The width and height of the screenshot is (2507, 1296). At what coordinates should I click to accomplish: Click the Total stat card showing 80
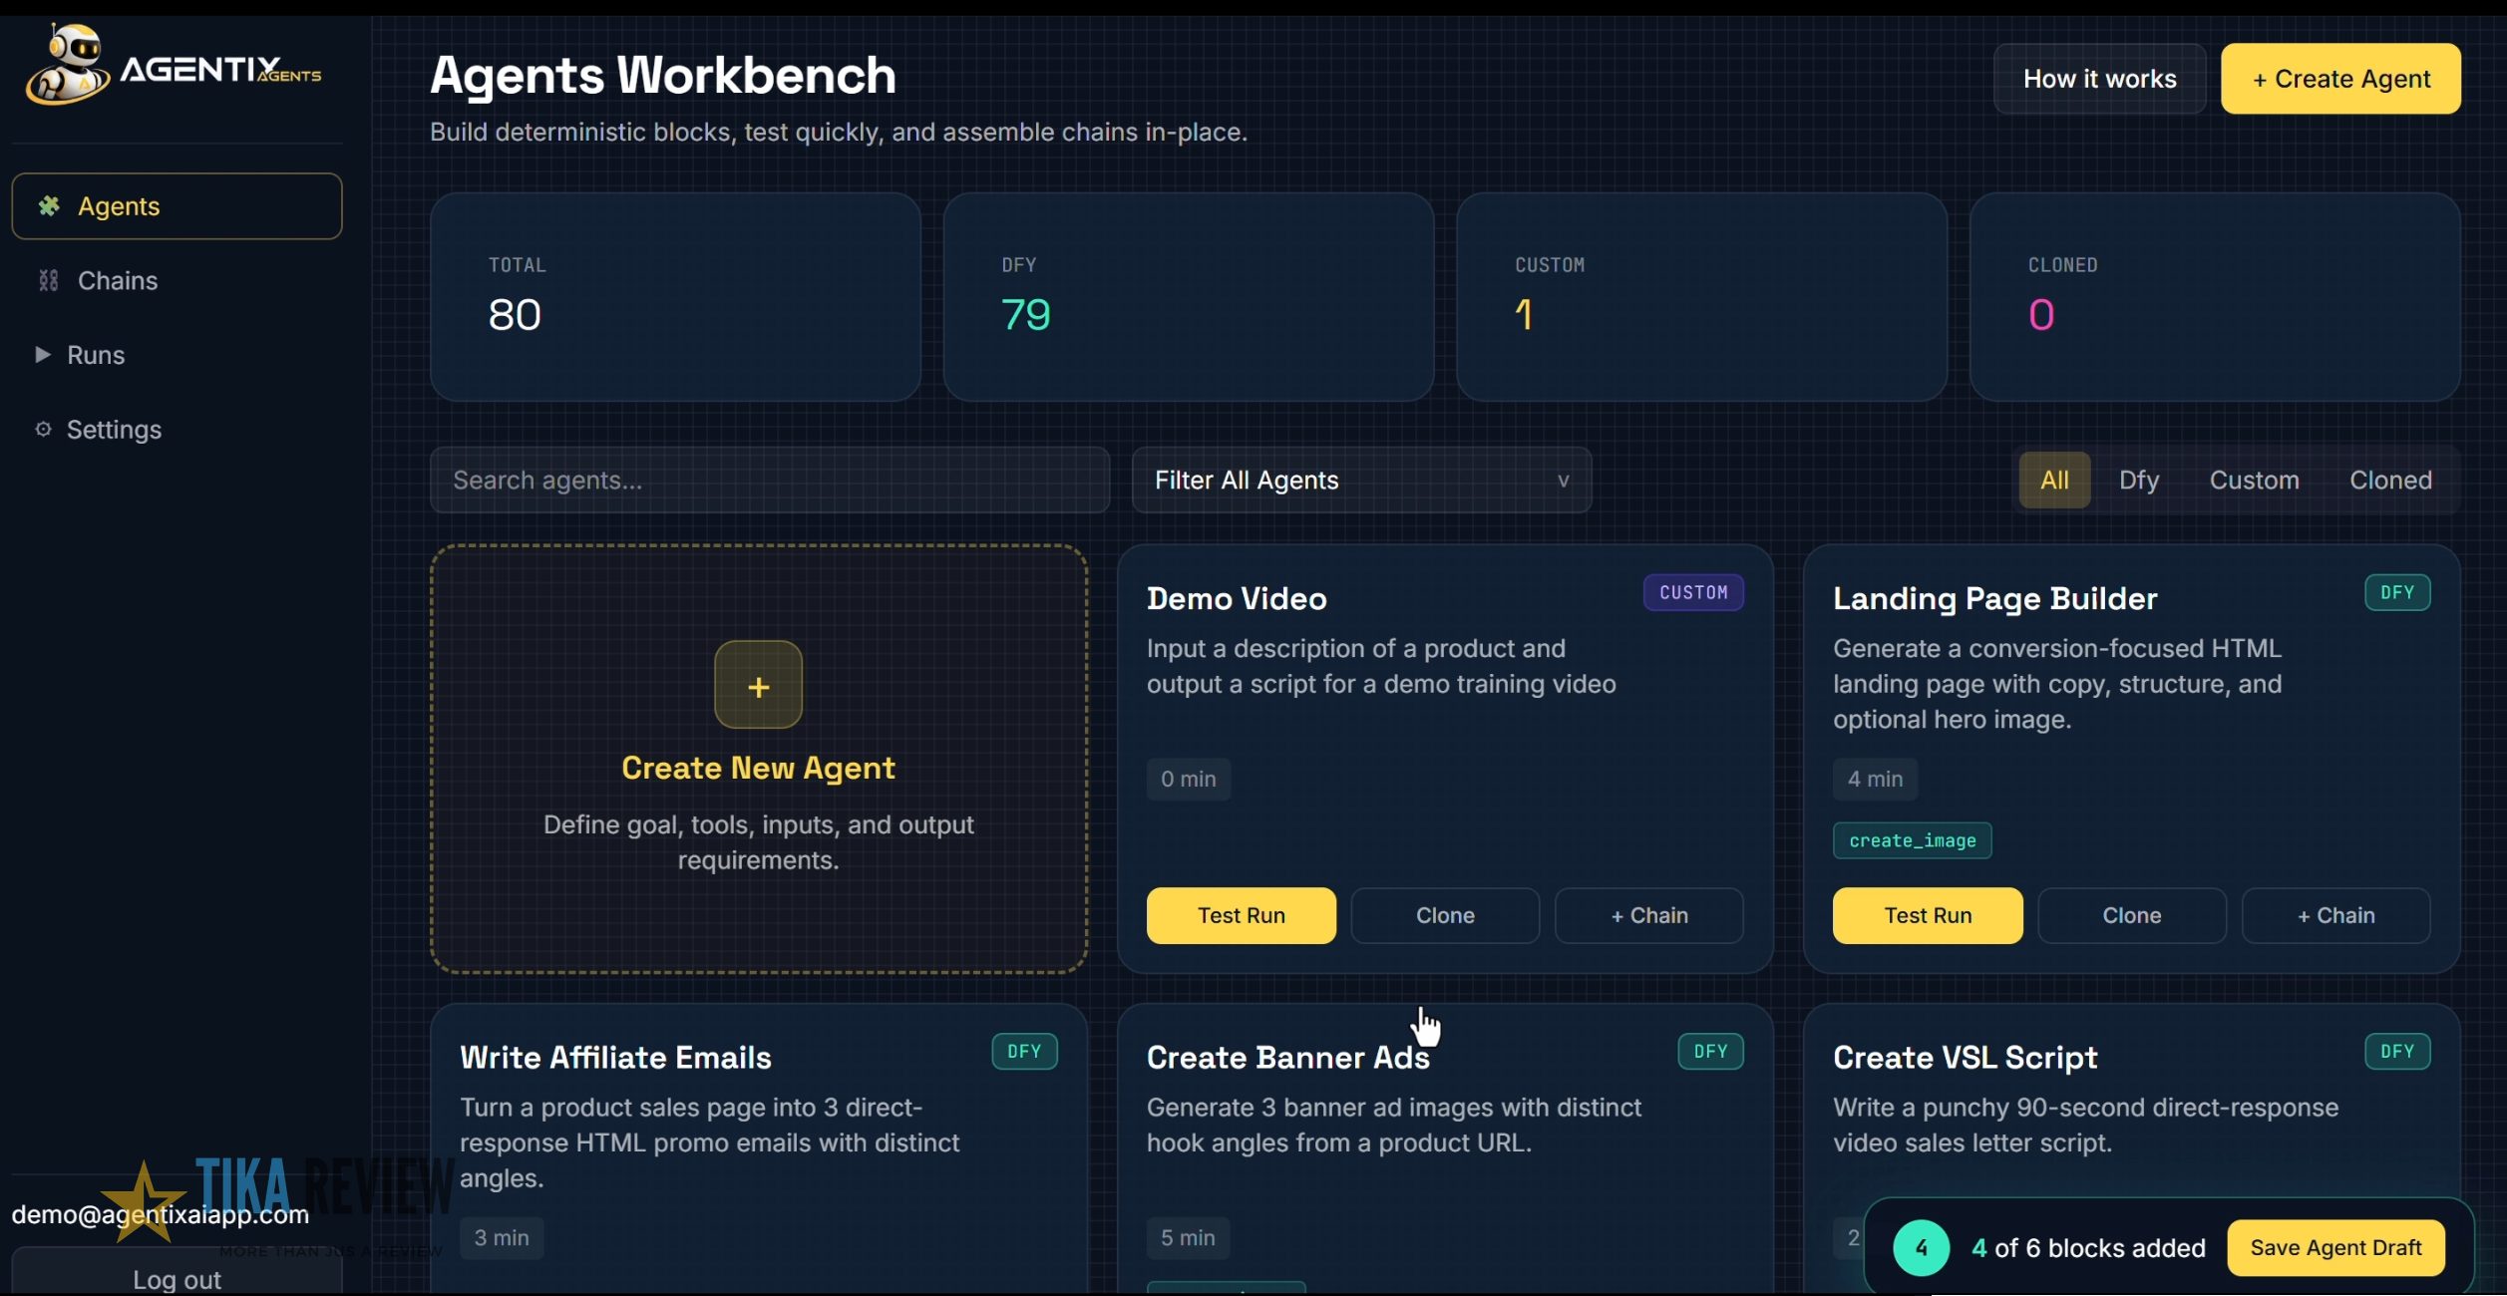coord(675,297)
